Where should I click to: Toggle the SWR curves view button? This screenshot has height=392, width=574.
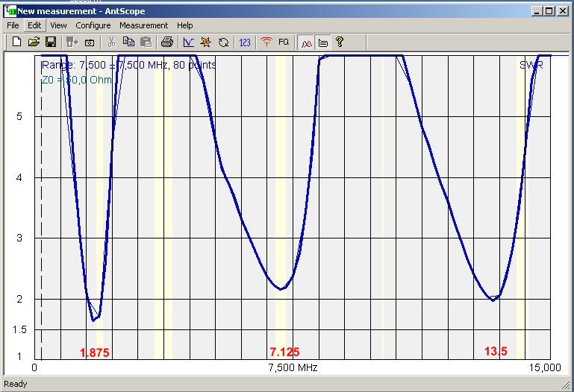[306, 43]
